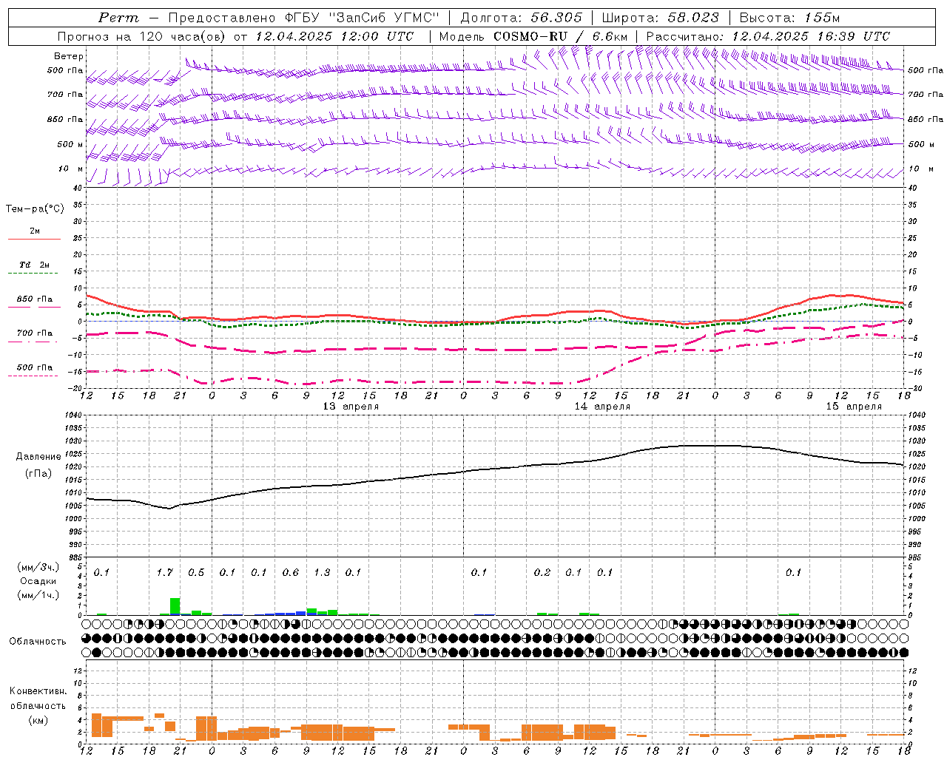Select the 'Долгота: 56.305' longitude value
The height and width of the screenshot is (757, 947).
521,18
